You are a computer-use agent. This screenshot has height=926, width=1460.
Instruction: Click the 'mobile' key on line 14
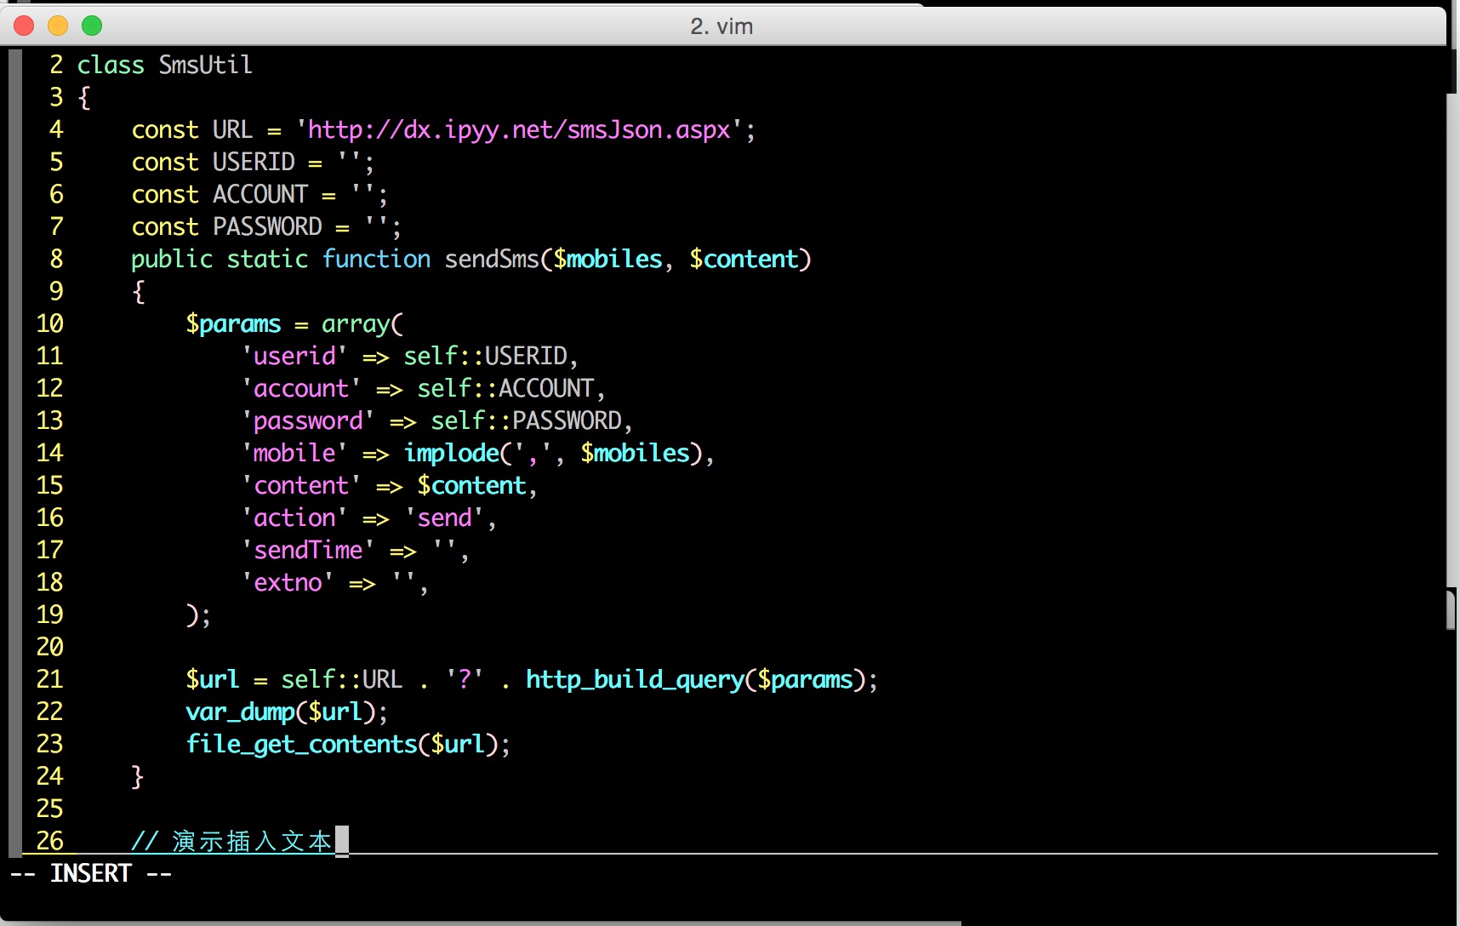tap(294, 453)
